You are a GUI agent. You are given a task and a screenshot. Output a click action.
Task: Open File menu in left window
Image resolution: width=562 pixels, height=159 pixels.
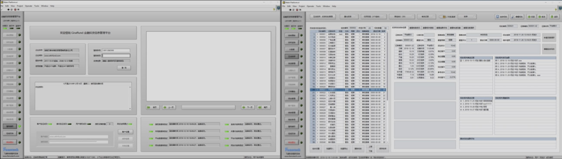coord(2,6)
